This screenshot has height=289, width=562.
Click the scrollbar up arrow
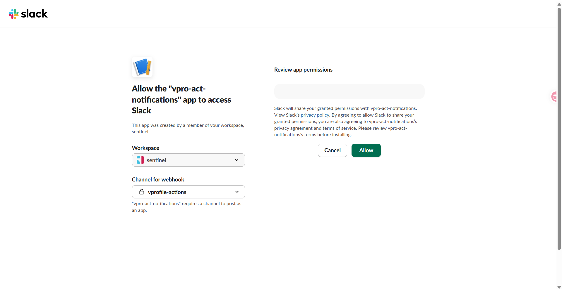click(x=559, y=4)
